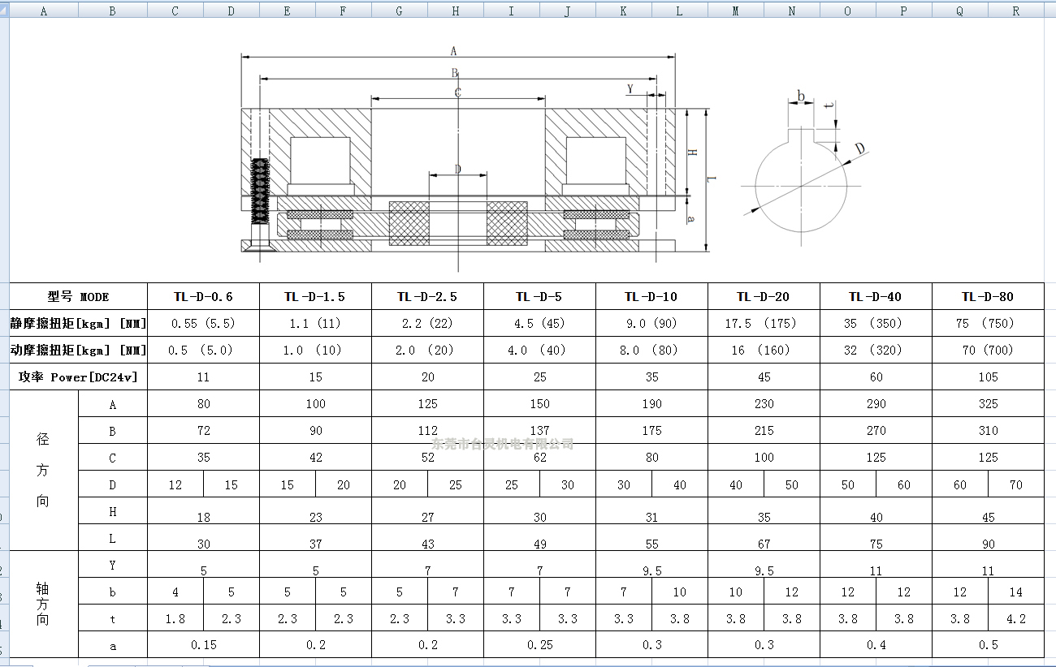Select the cell showing value 105

[988, 377]
